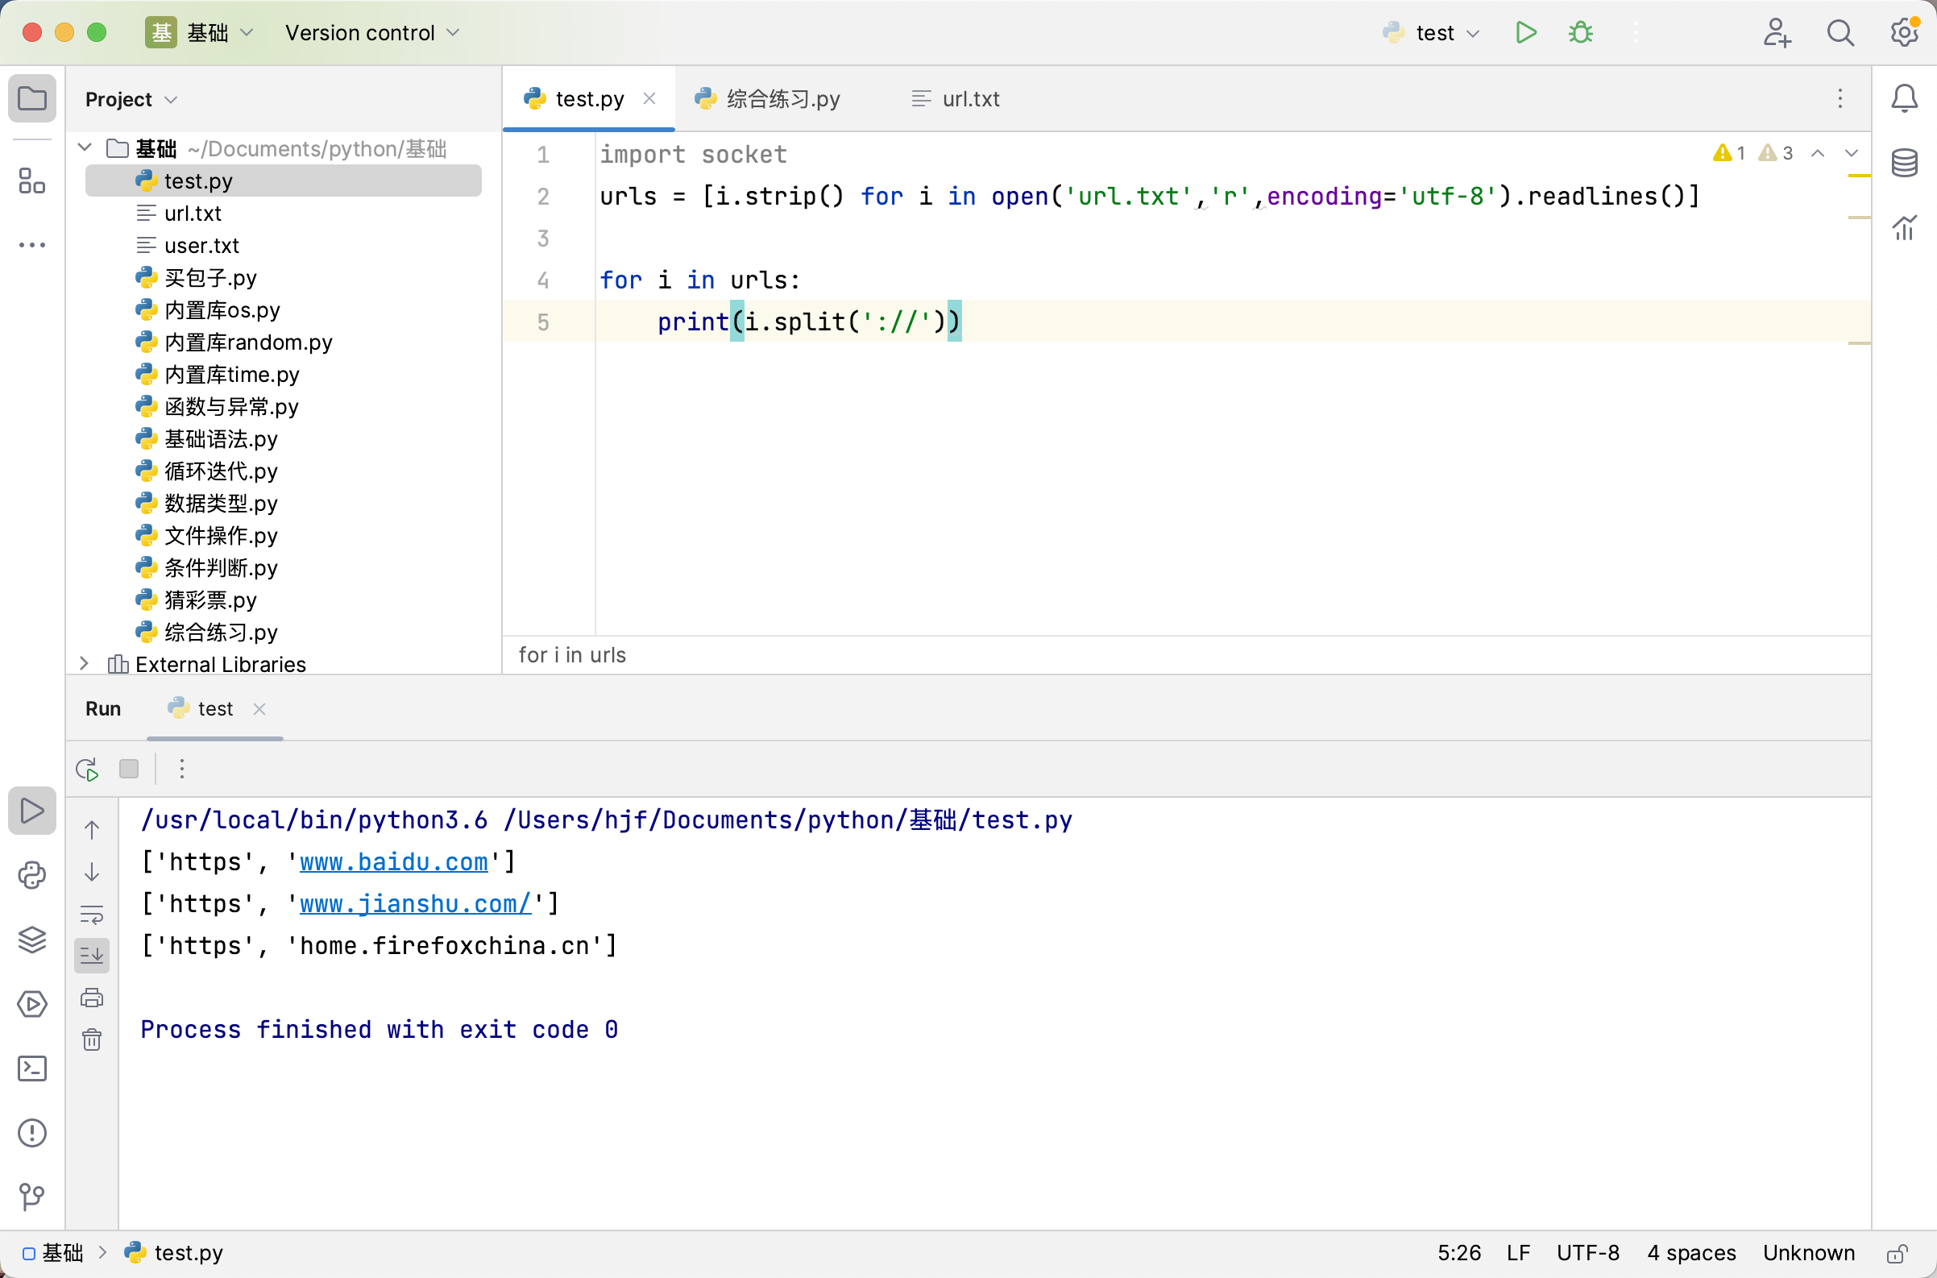This screenshot has height=1278, width=1937.
Task: Toggle the Project folder tool window
Action: click(31, 98)
